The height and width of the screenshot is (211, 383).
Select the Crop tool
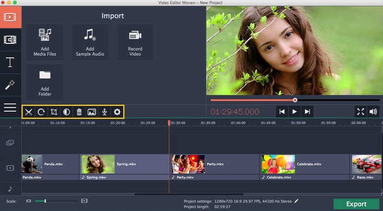click(54, 112)
